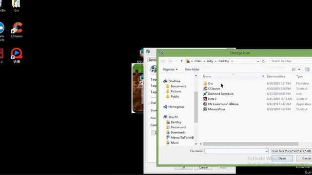
Task: Click the Downloads folder icon in navigation pane
Action: (168, 132)
